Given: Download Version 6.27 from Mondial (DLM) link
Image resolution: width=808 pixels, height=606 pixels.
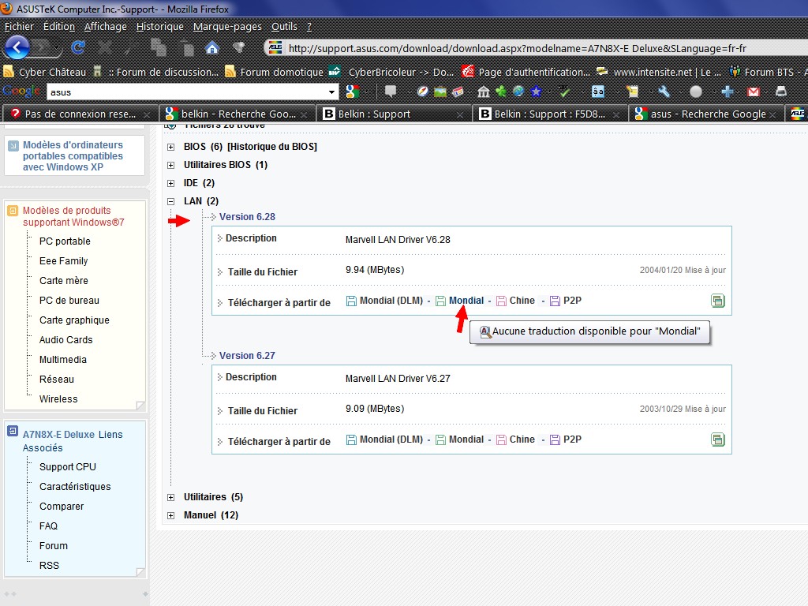Looking at the screenshot, I should point(391,439).
